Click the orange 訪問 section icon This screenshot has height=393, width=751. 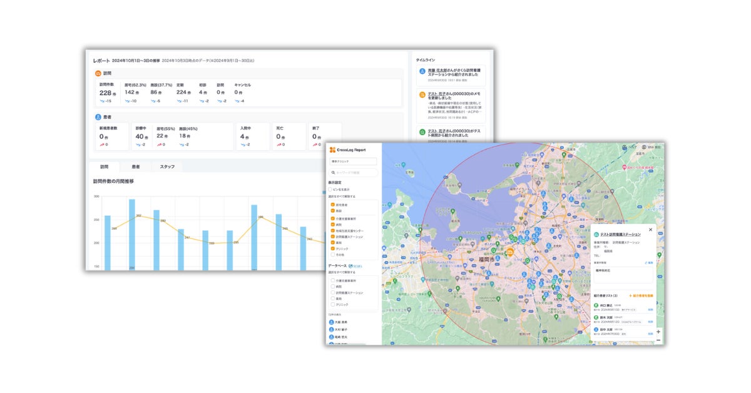pyautogui.click(x=98, y=73)
